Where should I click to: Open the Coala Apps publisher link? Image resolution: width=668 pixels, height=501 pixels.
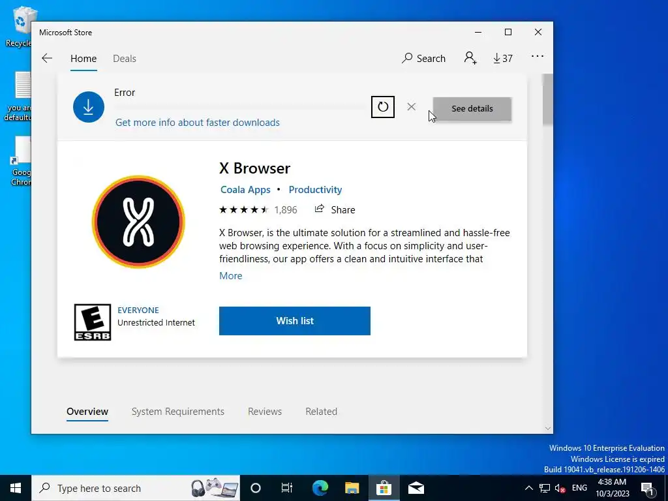[245, 190]
